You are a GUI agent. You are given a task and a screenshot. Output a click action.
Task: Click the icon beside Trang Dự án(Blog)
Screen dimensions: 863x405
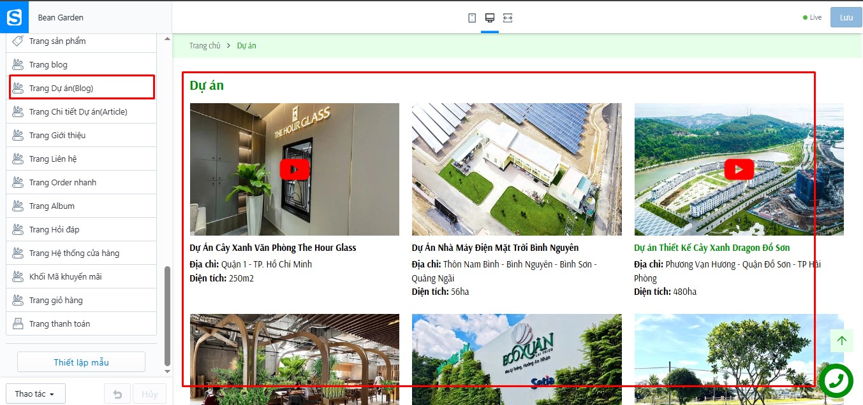[x=18, y=88]
